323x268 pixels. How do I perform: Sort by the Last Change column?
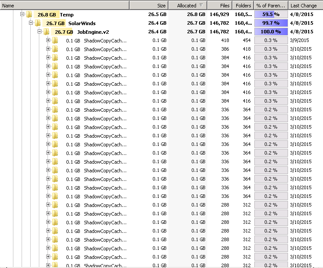click(305, 6)
